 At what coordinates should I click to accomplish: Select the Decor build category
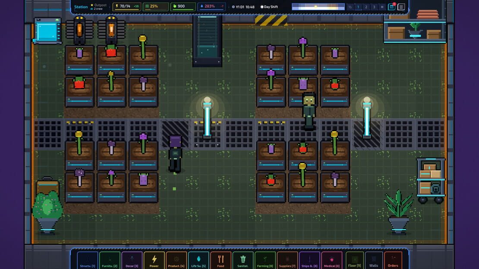(132, 260)
